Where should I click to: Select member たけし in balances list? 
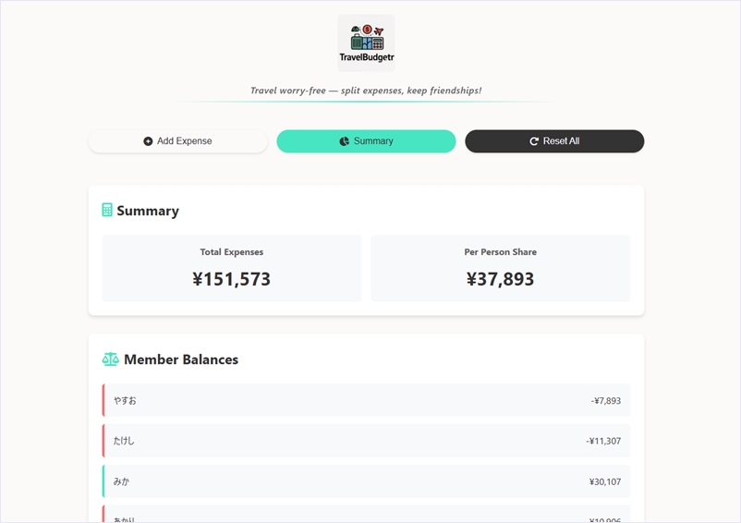pos(124,441)
